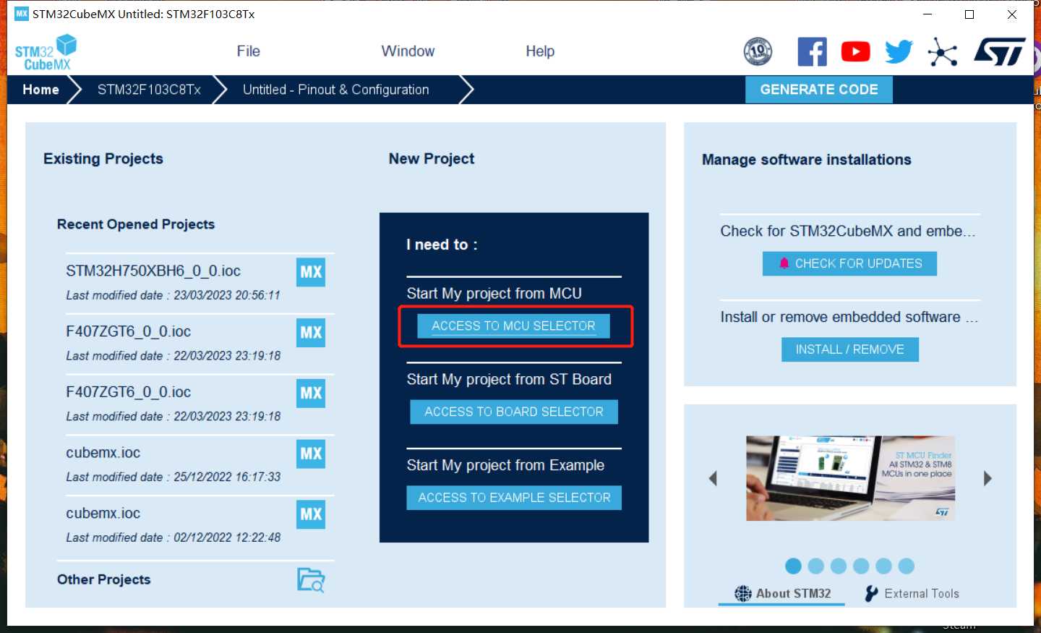Click the 'Start My project from ST Board' text
The image size is (1041, 633).
point(509,380)
